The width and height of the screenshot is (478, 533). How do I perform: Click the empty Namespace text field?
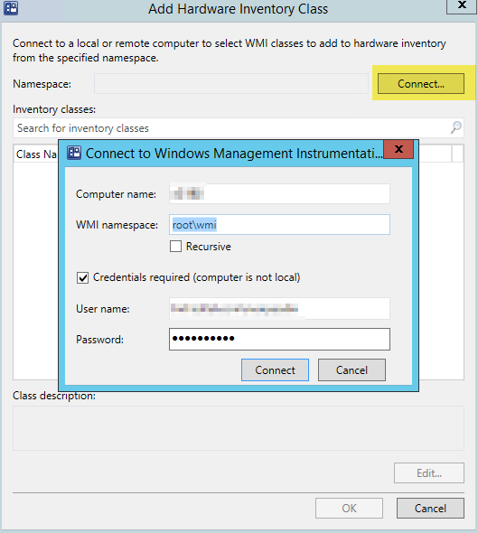click(231, 84)
